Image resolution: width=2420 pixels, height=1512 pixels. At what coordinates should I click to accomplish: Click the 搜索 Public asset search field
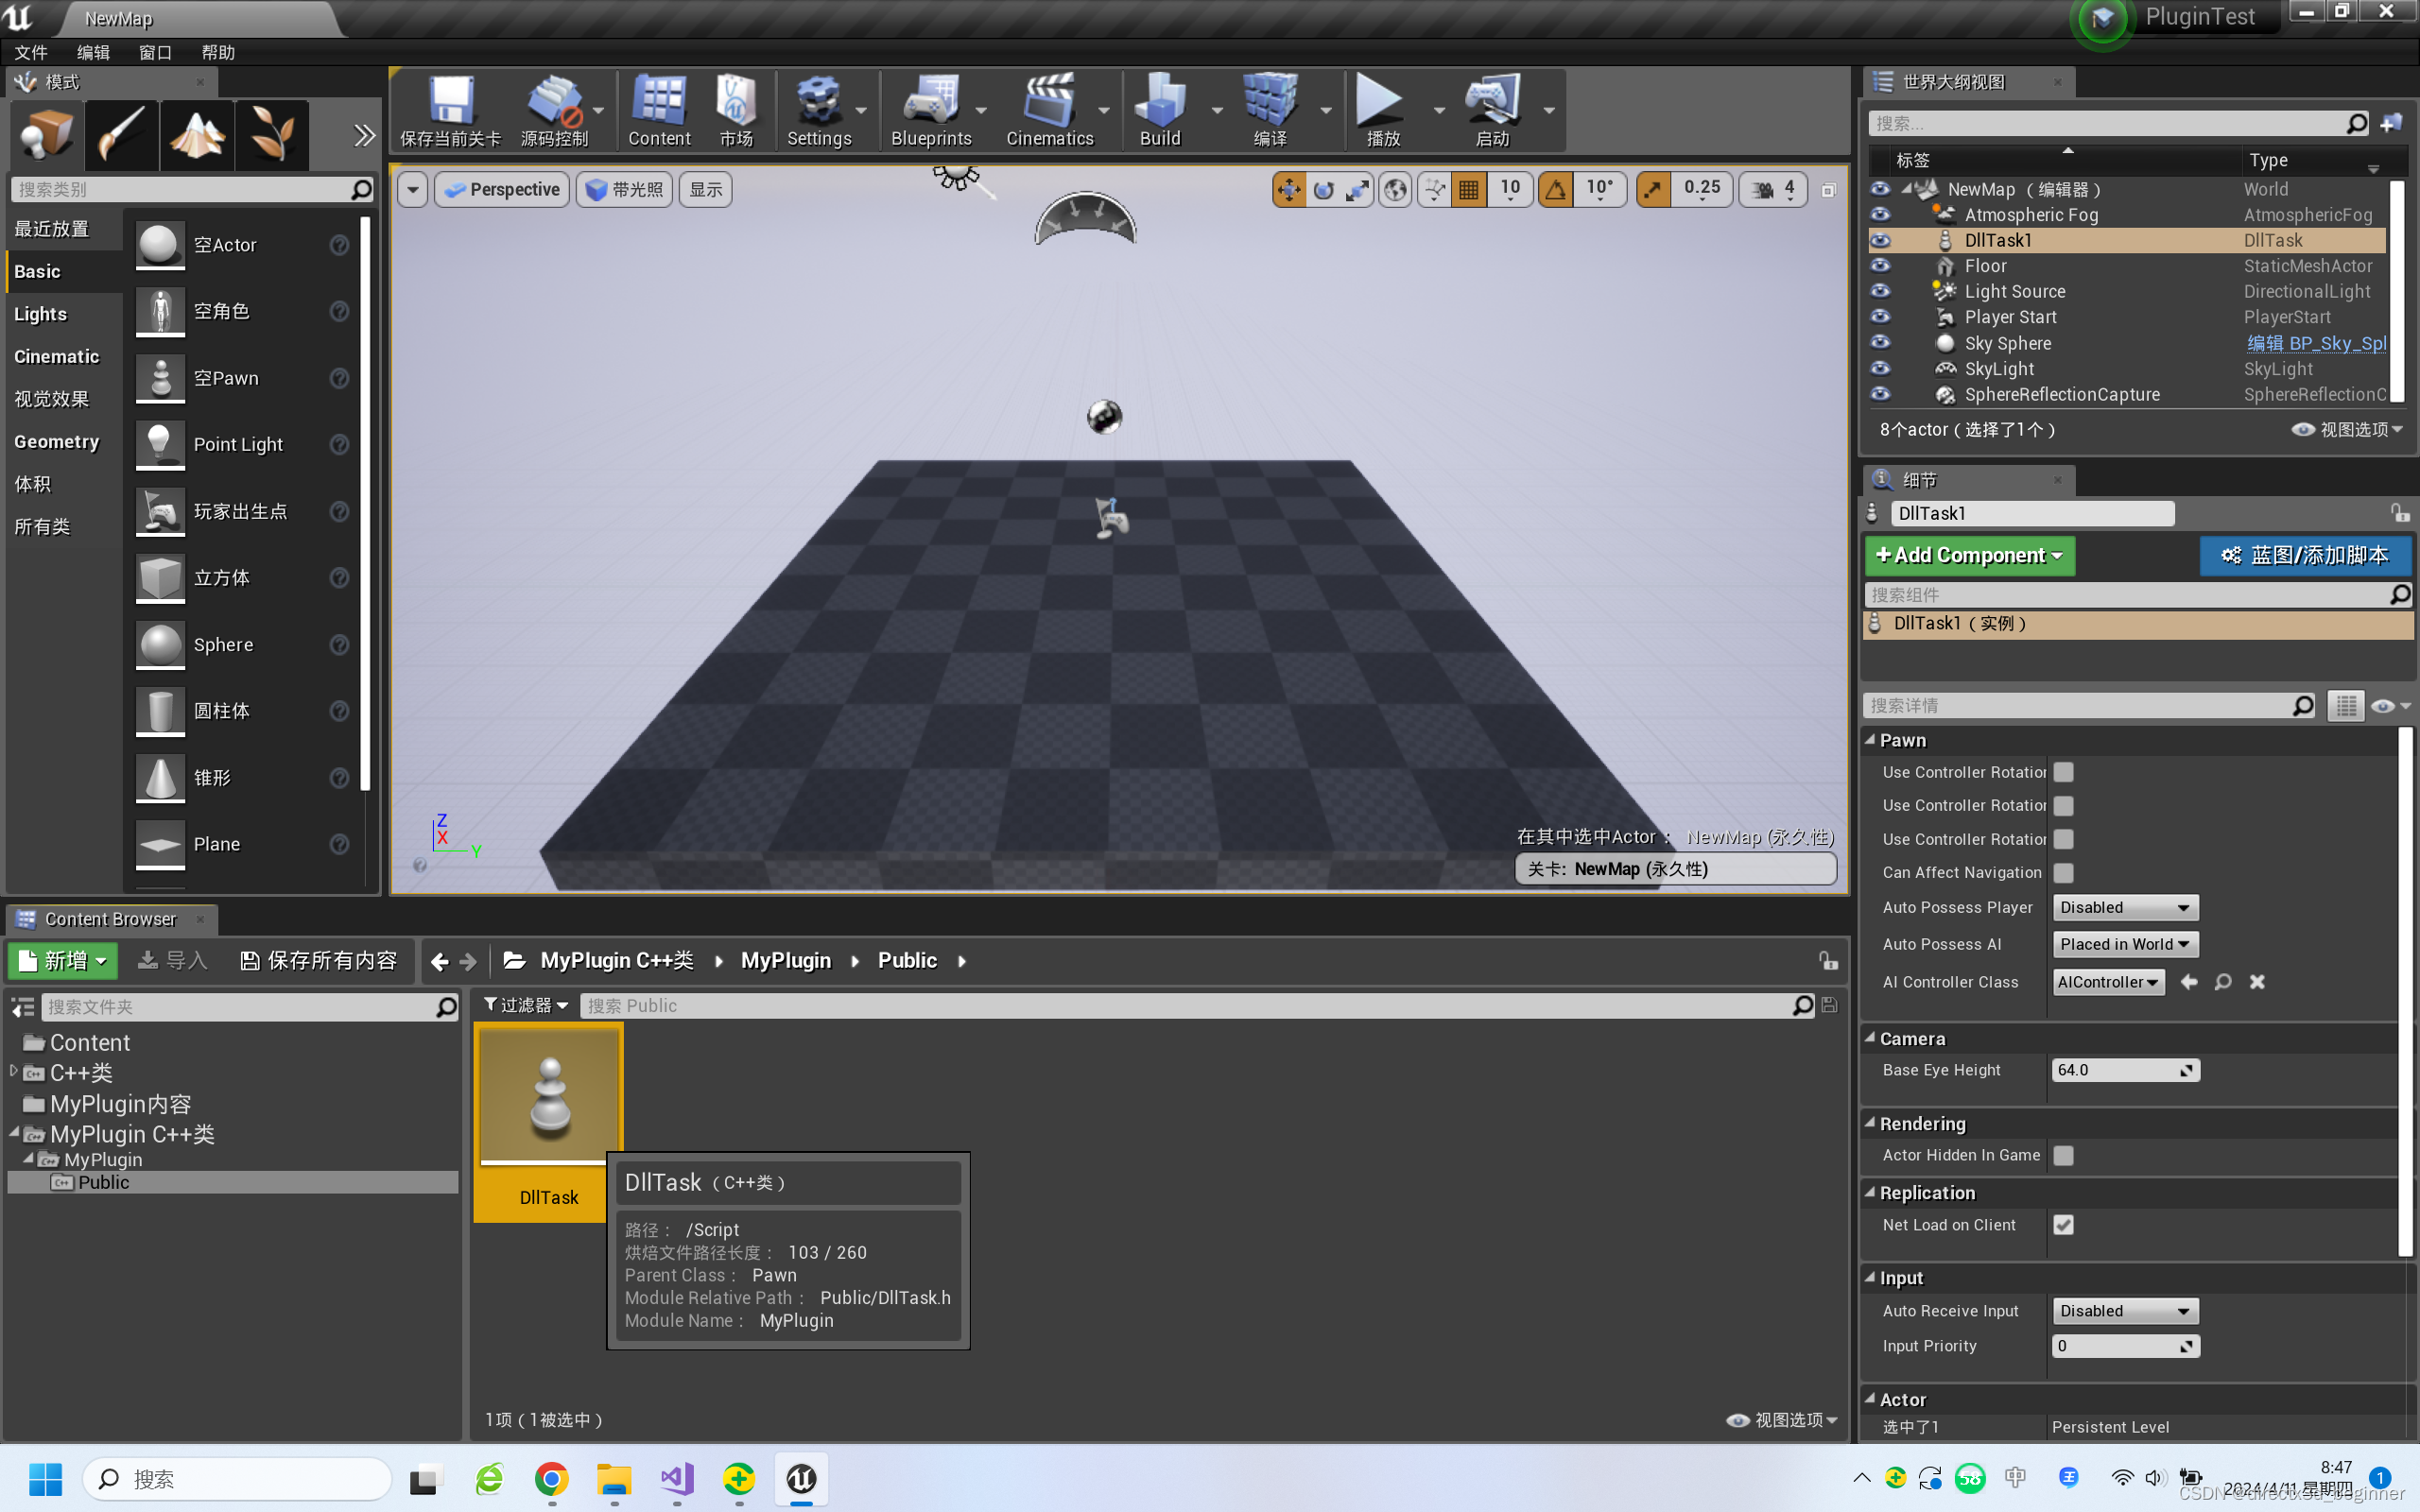pos(1195,1005)
